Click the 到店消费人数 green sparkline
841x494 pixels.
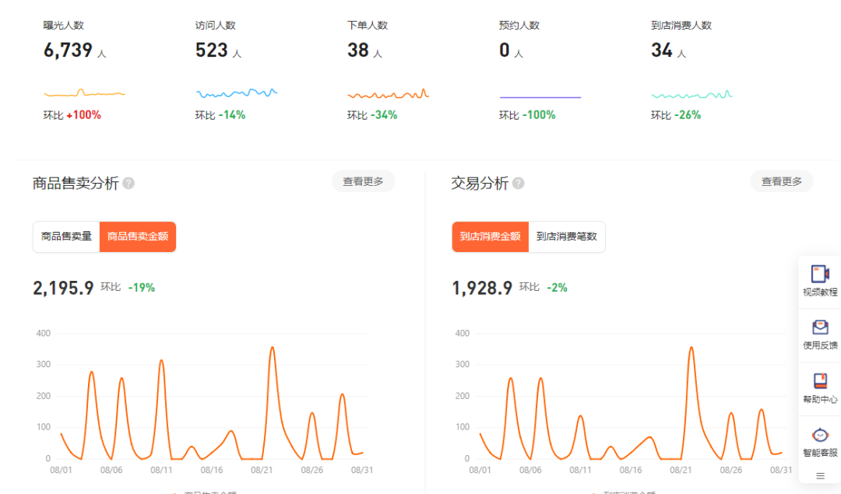click(691, 95)
